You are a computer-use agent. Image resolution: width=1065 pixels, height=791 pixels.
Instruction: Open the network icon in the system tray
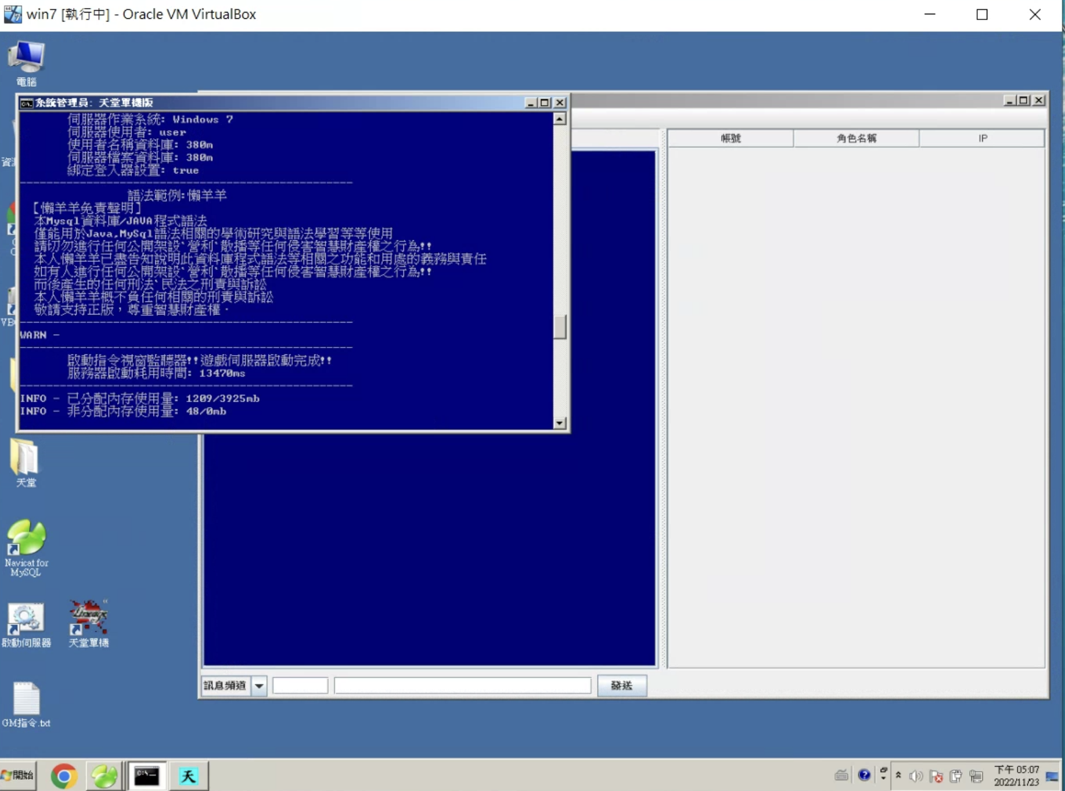tap(976, 776)
